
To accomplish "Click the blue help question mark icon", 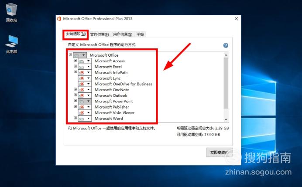I will (x=226, y=45).
